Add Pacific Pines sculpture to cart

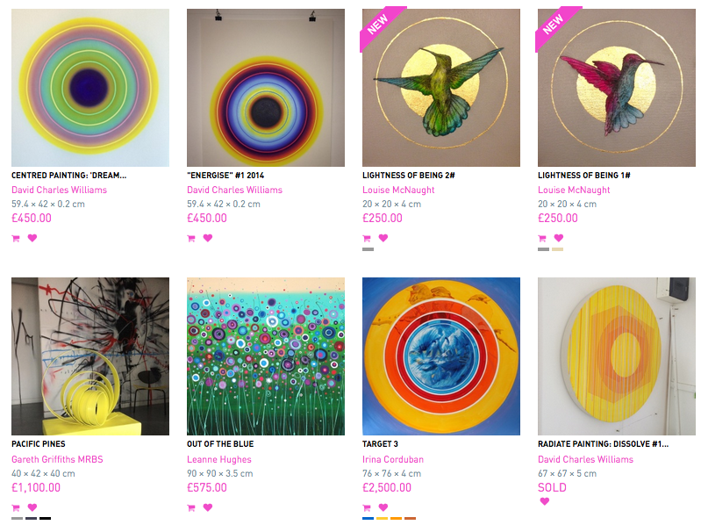16,507
